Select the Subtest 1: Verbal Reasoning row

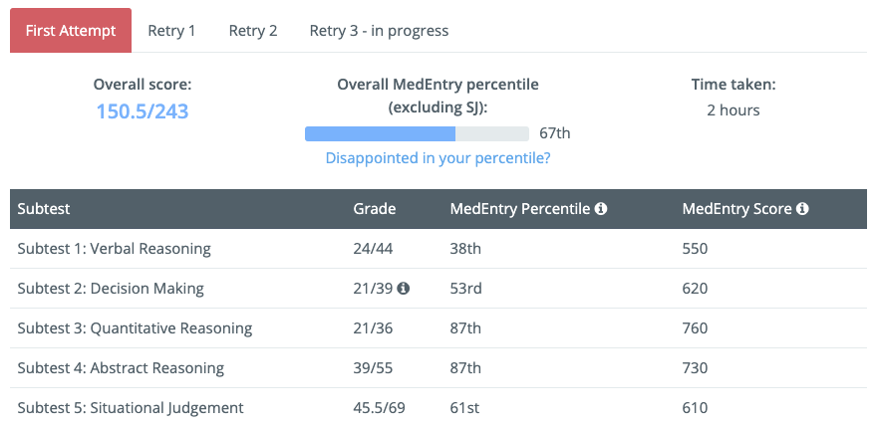tap(438, 249)
